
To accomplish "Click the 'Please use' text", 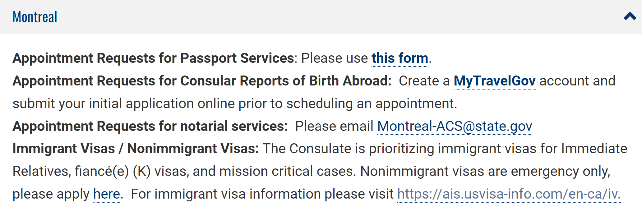I will tap(334, 58).
